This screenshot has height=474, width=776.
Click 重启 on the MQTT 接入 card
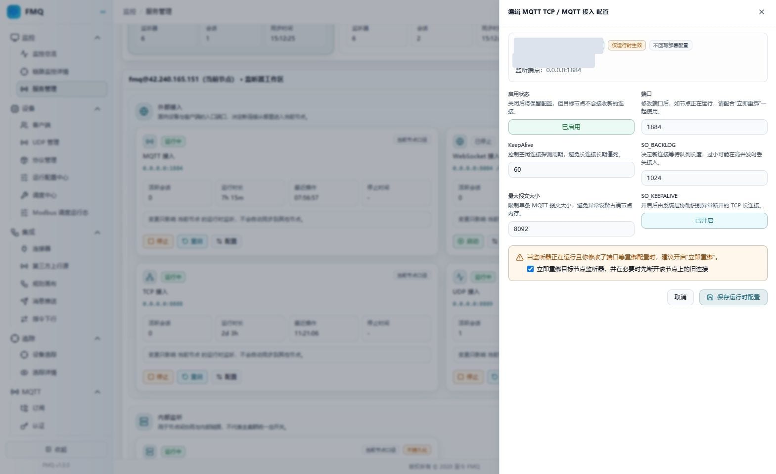tap(192, 241)
